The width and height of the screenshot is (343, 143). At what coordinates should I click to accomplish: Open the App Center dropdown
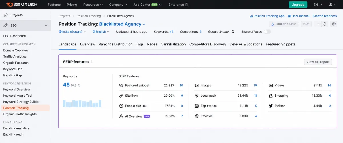(147, 5)
